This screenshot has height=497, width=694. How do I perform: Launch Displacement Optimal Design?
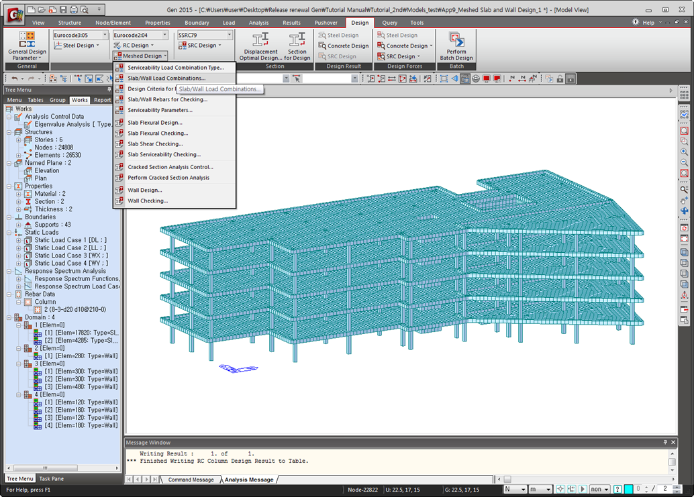(260, 46)
